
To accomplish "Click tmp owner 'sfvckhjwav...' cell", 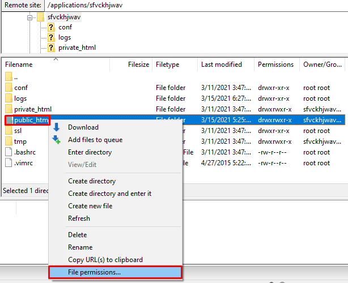I will click(322, 141).
